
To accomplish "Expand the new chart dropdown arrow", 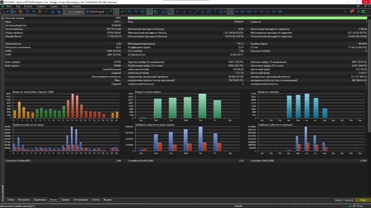I will (8, 11).
